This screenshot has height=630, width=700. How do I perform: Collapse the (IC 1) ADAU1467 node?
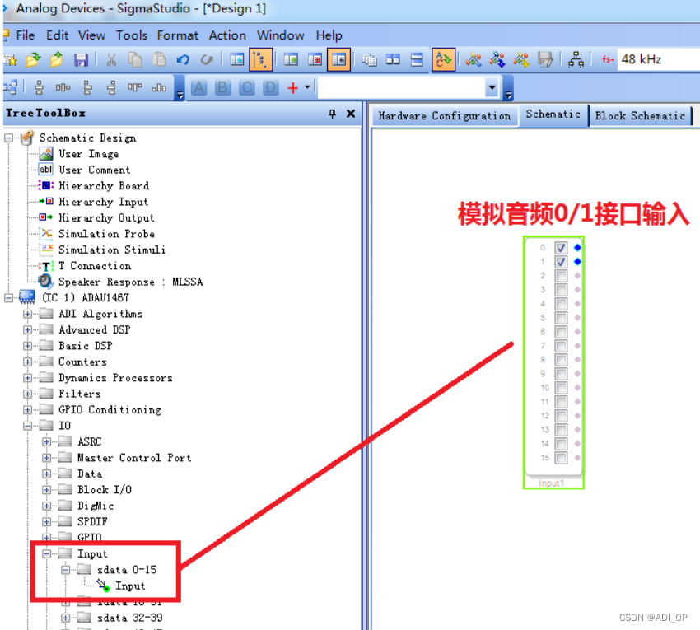pyautogui.click(x=8, y=298)
